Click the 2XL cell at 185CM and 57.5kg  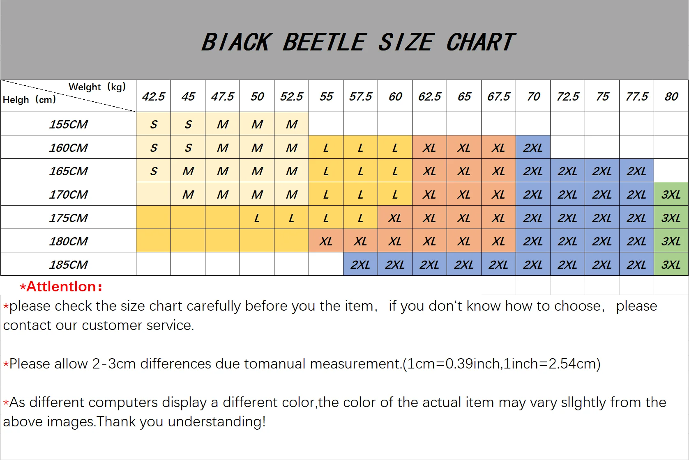pos(360,265)
